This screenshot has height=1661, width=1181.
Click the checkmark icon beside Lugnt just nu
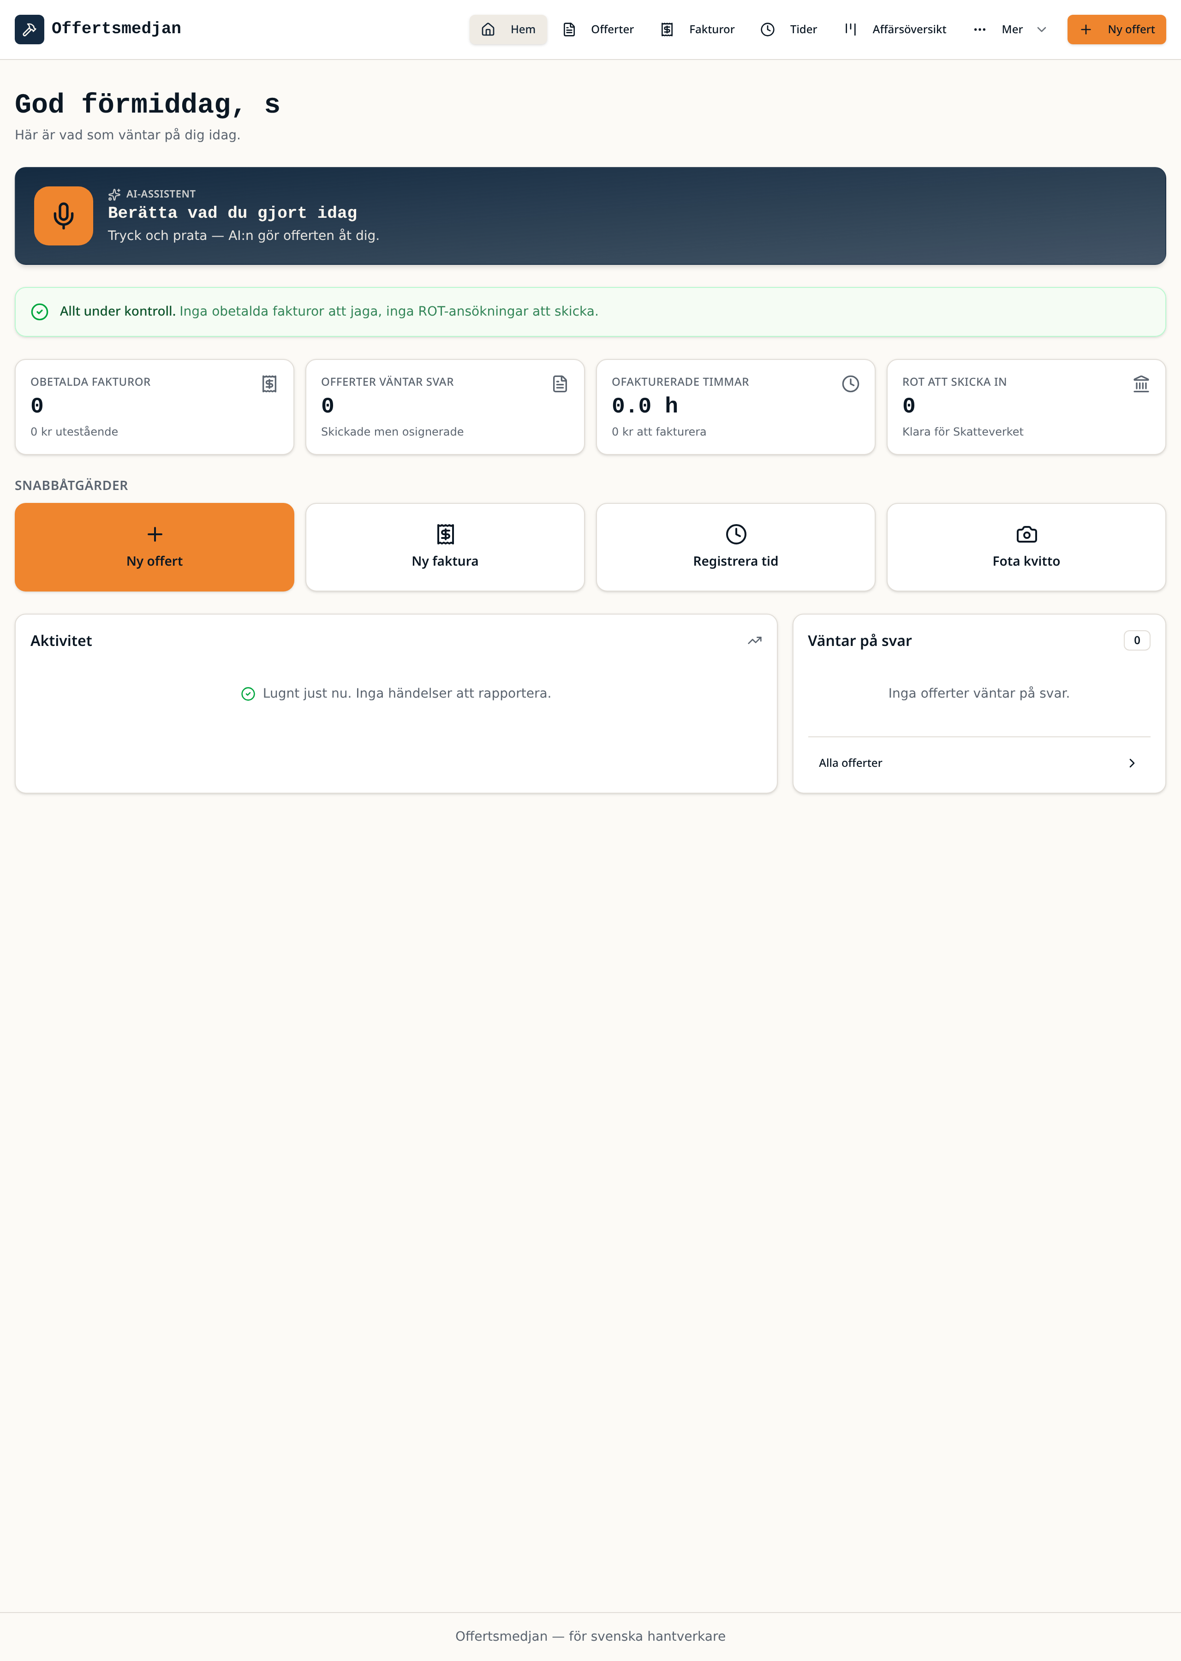tap(248, 694)
